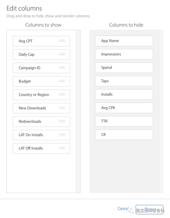
Task: Click the Daily Cap drag handle icon
Action: [x=62, y=54]
